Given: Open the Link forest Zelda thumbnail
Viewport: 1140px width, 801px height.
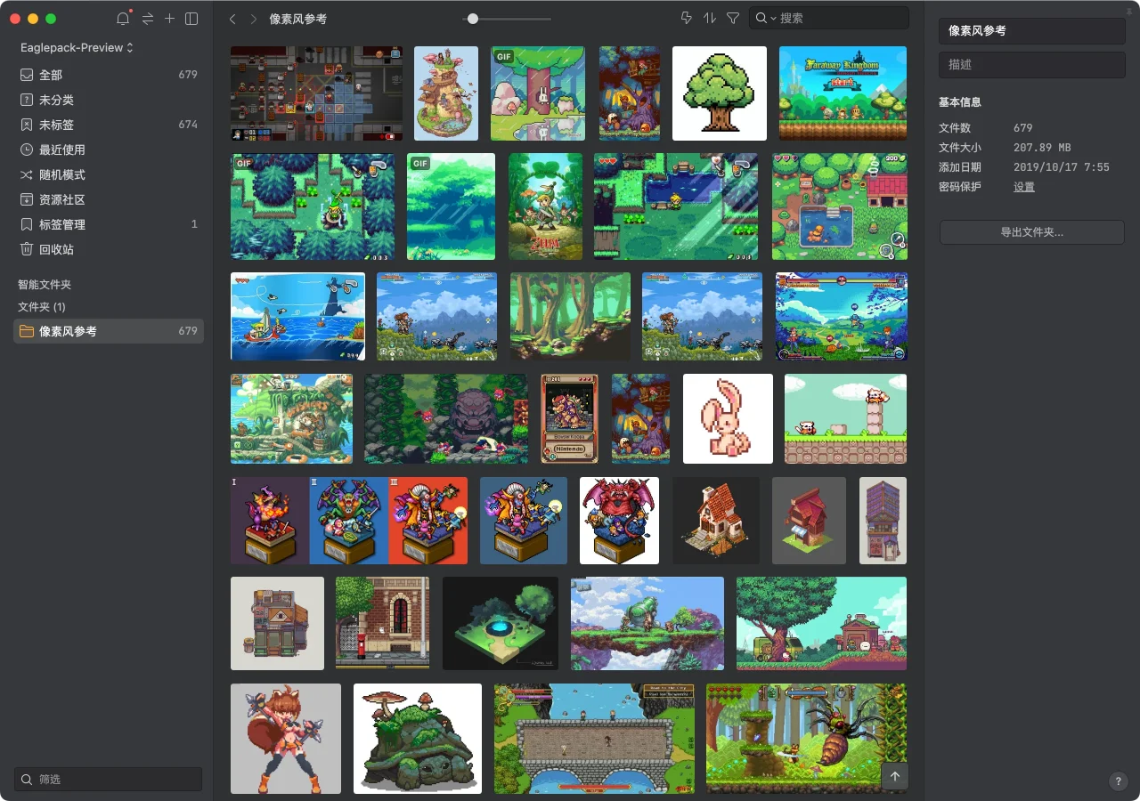Looking at the screenshot, I should pos(545,206).
